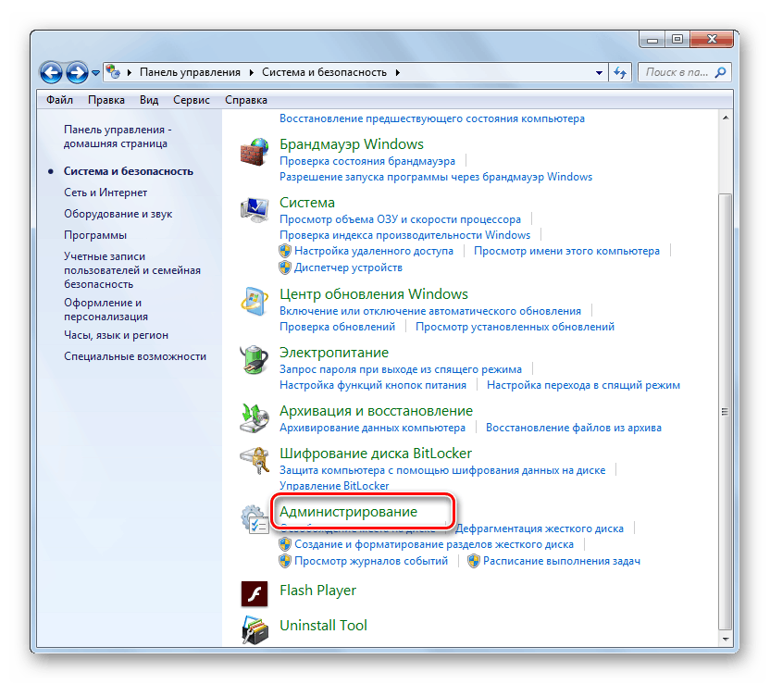
Task: Expand the breadcrumb arrow after Система и безопасность
Action: (x=400, y=71)
